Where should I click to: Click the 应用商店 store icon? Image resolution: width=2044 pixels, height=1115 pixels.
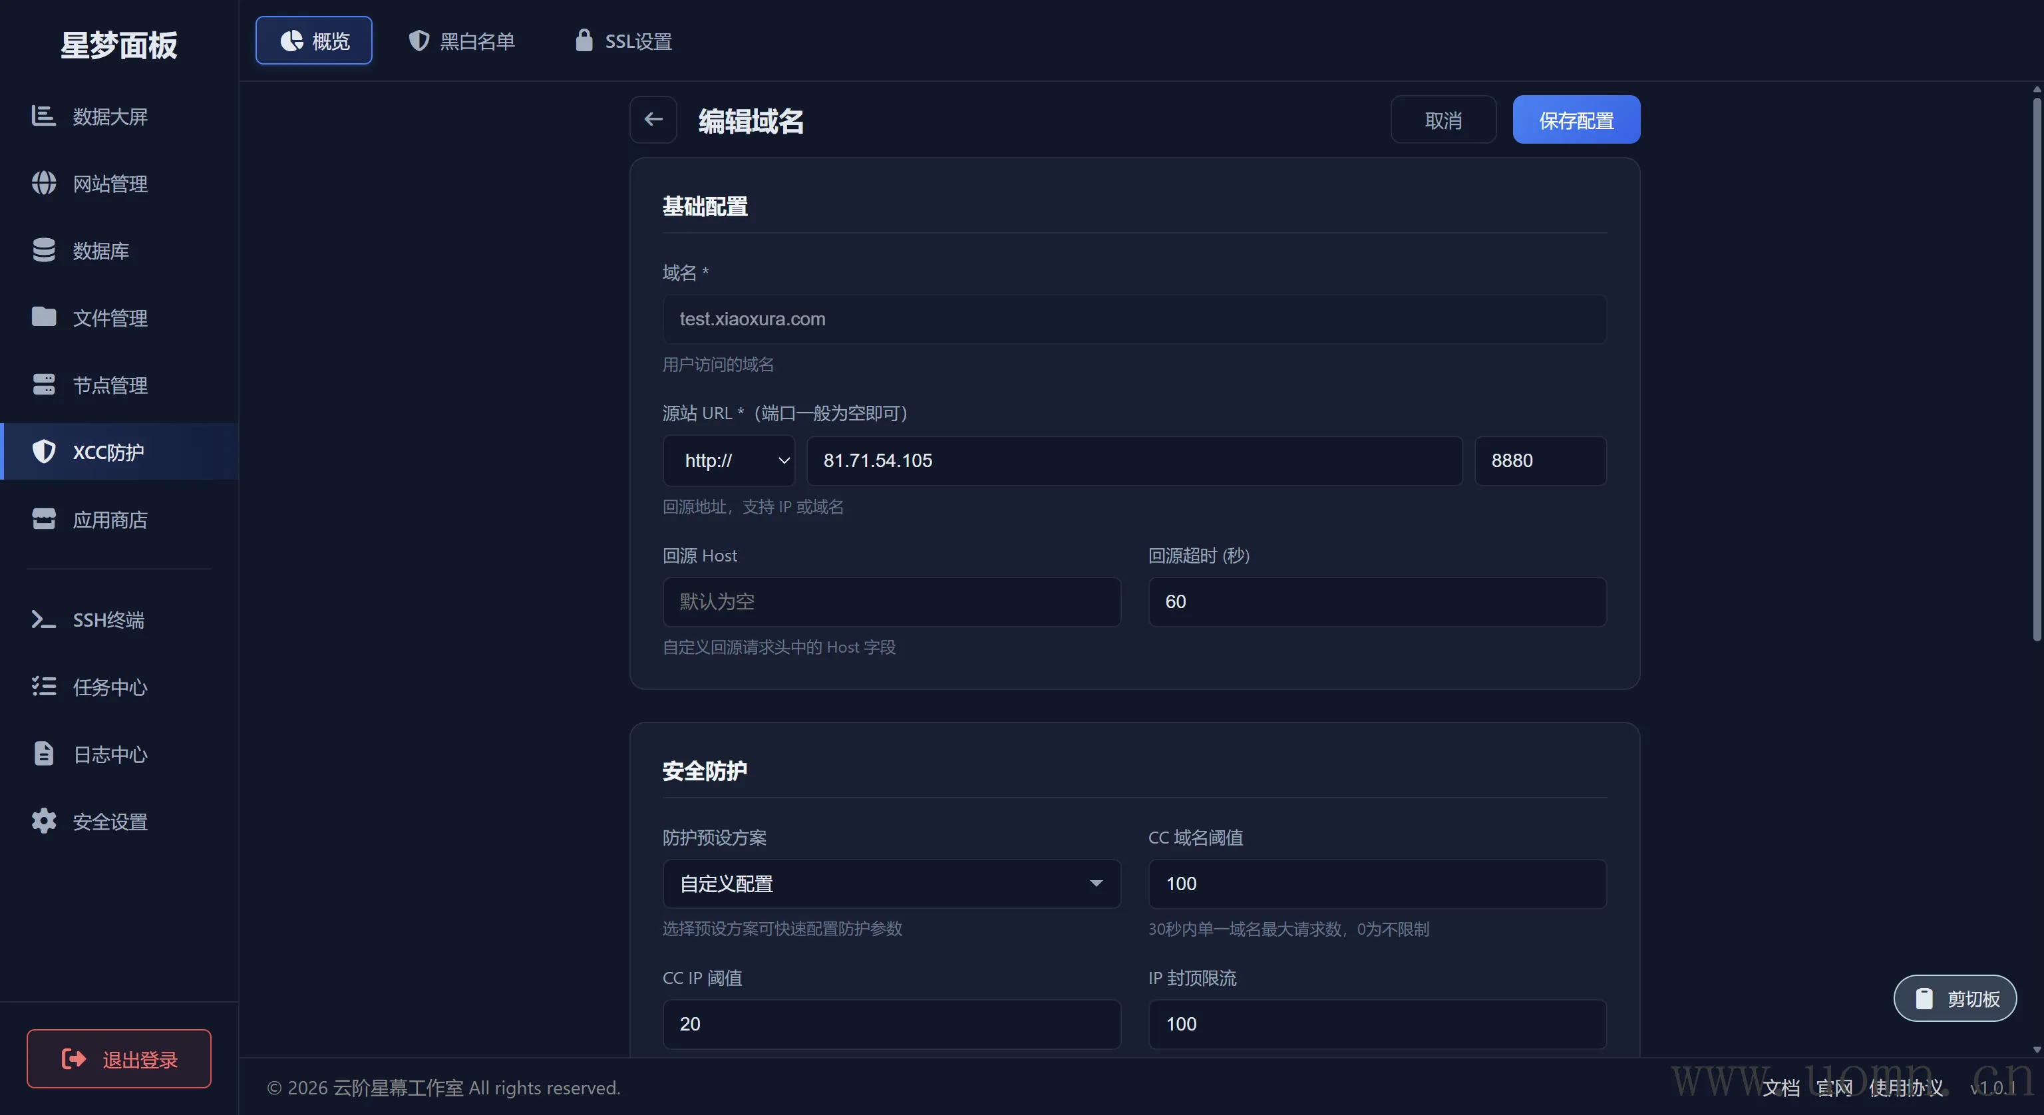coord(44,520)
